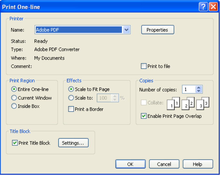The height and width of the screenshot is (175, 220).
Task: Increase the number of copies with up arrow
Action: point(199,88)
